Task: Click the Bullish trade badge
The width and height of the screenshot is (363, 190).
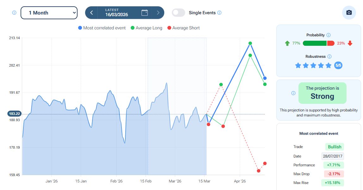Action: (x=334, y=147)
